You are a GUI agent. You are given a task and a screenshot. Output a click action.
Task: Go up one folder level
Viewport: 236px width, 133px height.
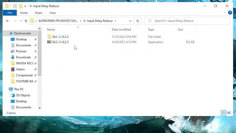point(26,21)
